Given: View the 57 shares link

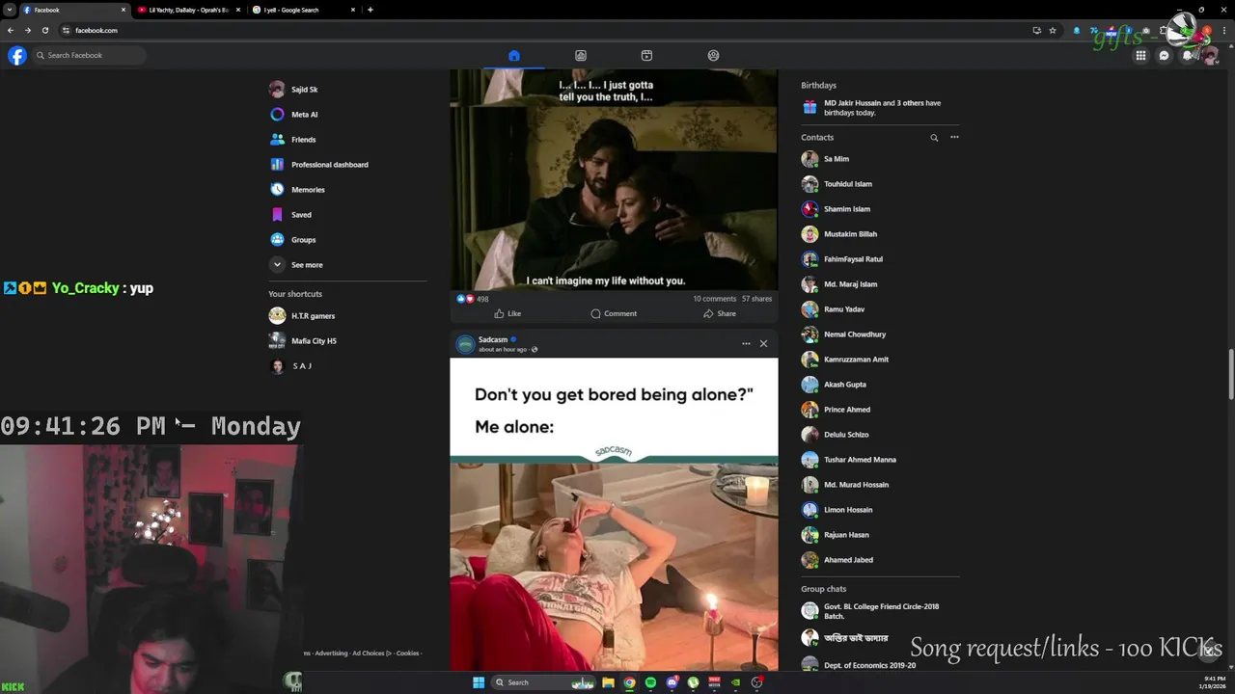Looking at the screenshot, I should pyautogui.click(x=756, y=299).
